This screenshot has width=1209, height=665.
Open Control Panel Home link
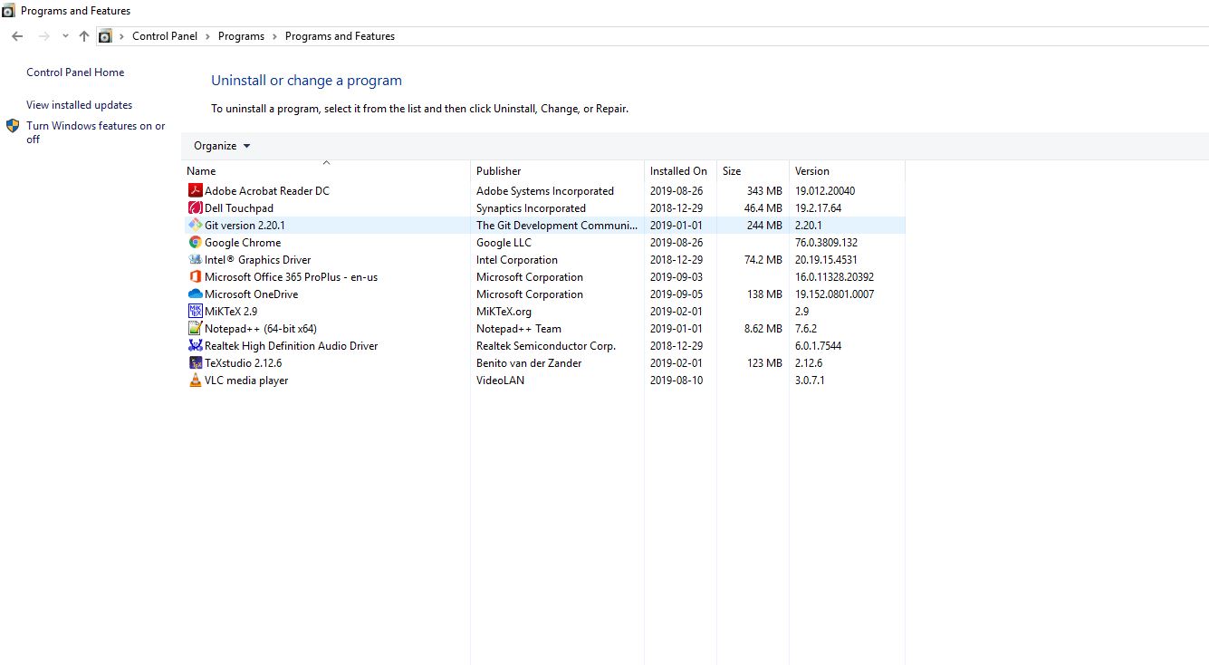[x=75, y=72]
